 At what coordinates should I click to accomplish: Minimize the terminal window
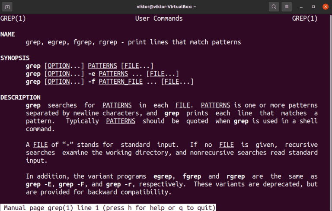301,7
